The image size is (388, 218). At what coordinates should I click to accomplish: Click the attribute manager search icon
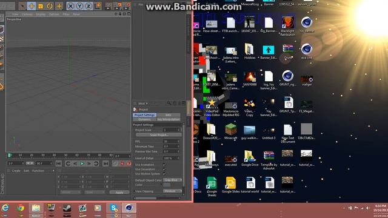[169, 104]
